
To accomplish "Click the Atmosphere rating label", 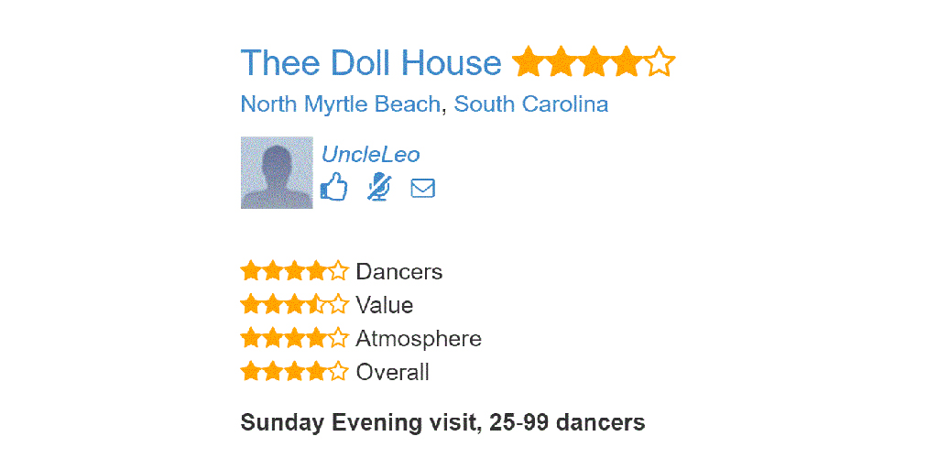I will [419, 339].
